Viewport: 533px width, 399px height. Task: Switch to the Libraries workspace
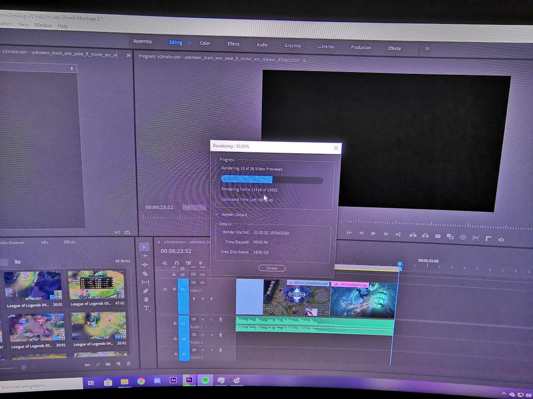[x=326, y=46]
